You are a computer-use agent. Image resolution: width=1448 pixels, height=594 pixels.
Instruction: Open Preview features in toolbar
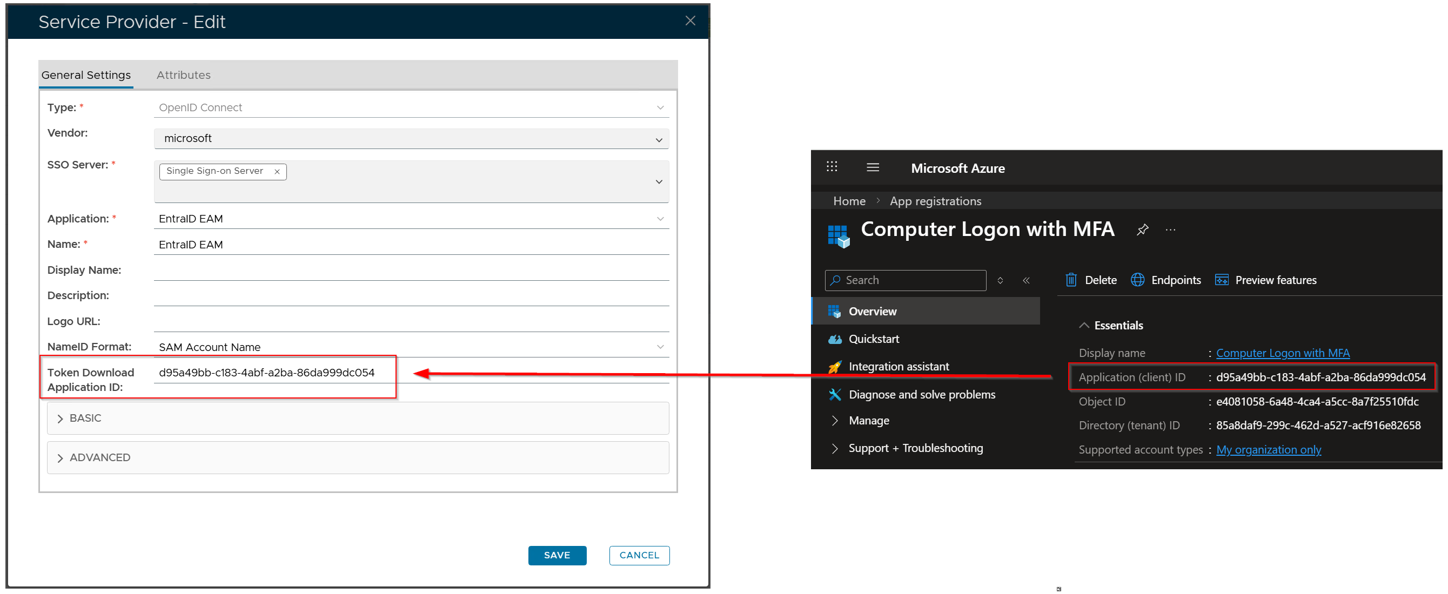(1265, 280)
